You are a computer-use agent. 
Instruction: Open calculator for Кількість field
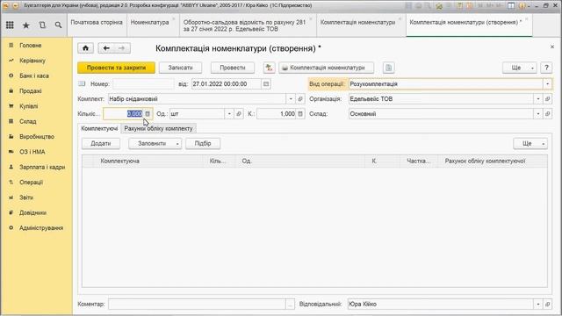[148, 114]
